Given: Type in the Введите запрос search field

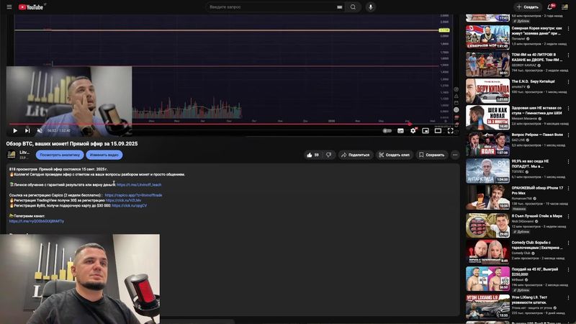Looking at the screenshot, I should pyautogui.click(x=270, y=7).
